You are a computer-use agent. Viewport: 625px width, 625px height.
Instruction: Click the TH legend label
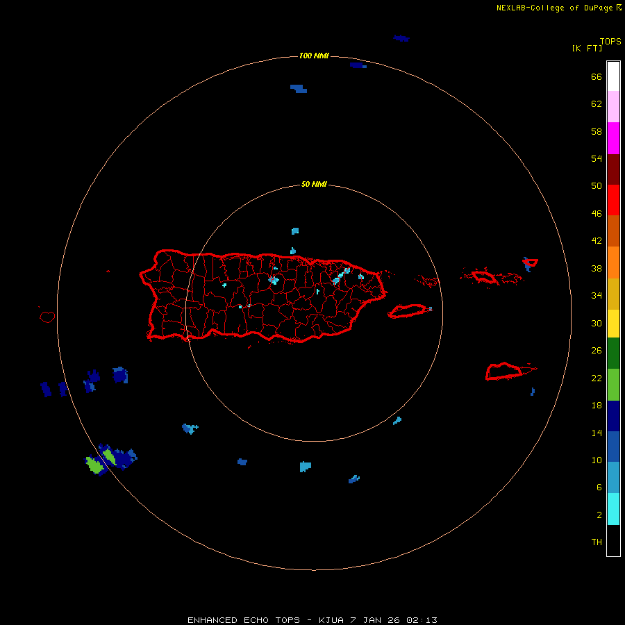pos(597,542)
